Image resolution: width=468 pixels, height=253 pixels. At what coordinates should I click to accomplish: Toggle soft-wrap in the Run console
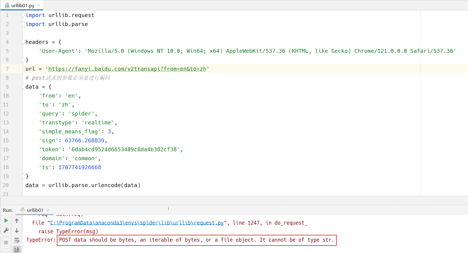[x=17, y=240]
